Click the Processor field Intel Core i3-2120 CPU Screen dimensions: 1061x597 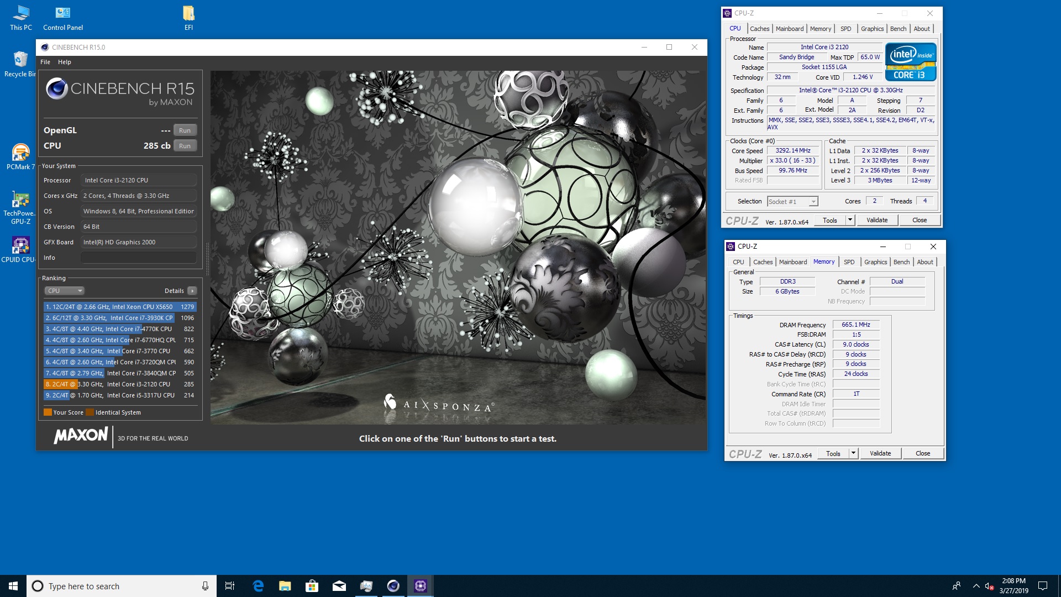[x=139, y=180]
